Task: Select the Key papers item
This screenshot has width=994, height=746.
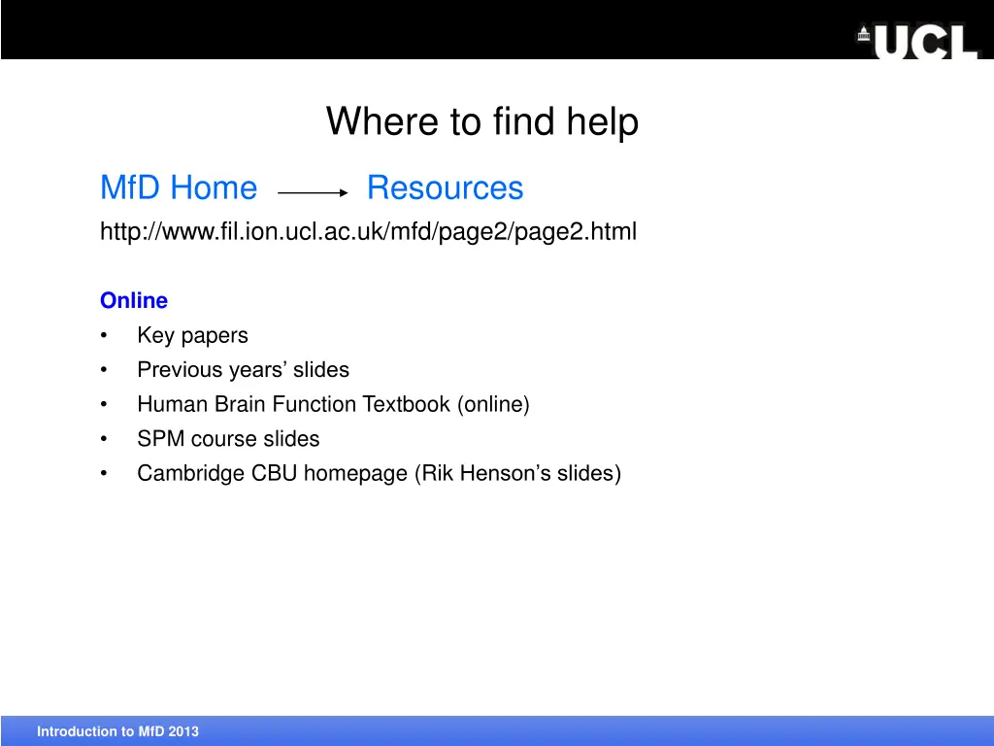Action: (x=192, y=336)
